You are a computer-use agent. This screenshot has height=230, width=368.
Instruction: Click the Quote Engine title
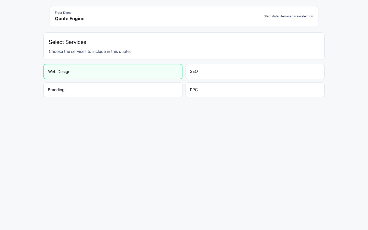coord(70,18)
